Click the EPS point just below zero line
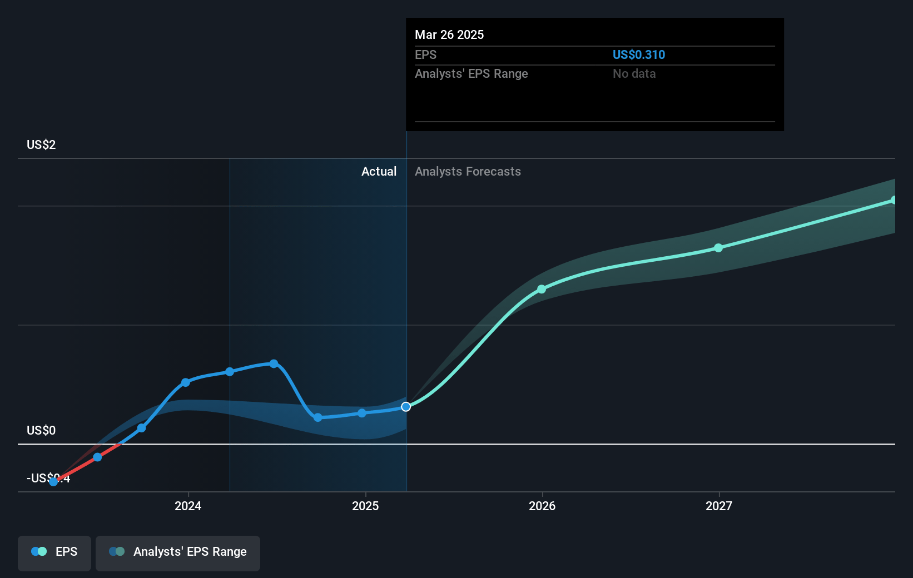Image resolution: width=913 pixels, height=578 pixels. (97, 457)
